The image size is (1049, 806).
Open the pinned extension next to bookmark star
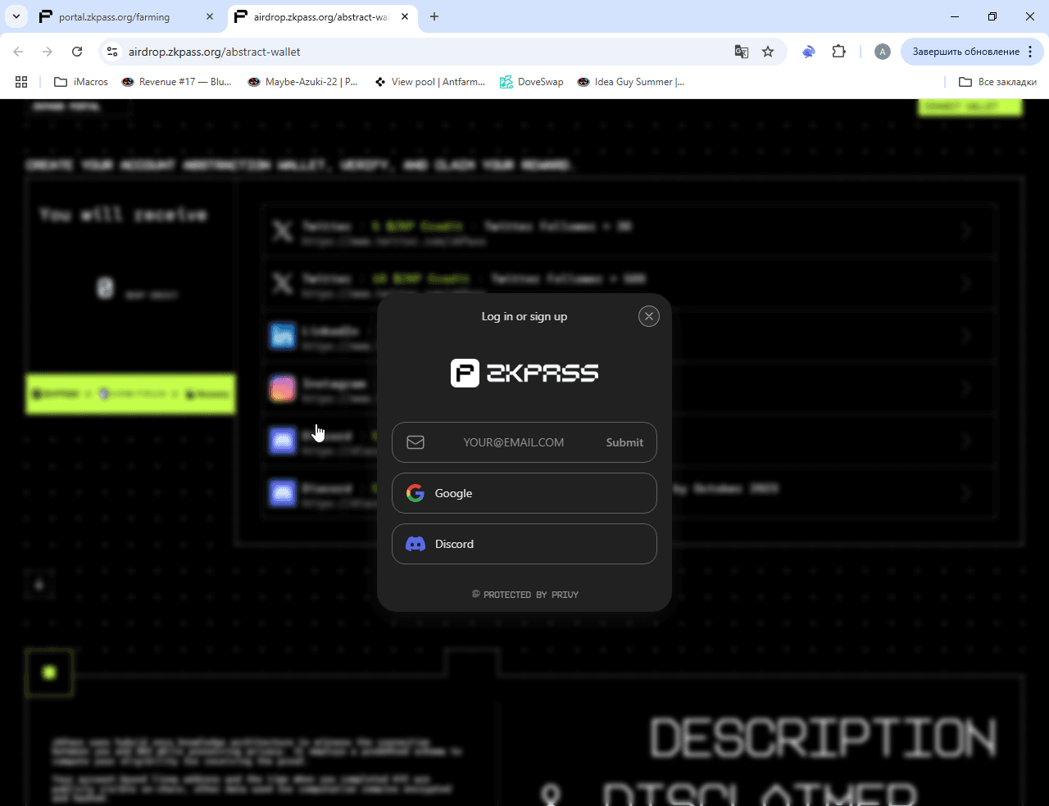pyautogui.click(x=809, y=52)
